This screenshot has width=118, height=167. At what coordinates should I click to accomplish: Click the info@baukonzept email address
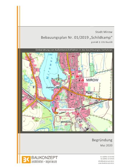106,161
